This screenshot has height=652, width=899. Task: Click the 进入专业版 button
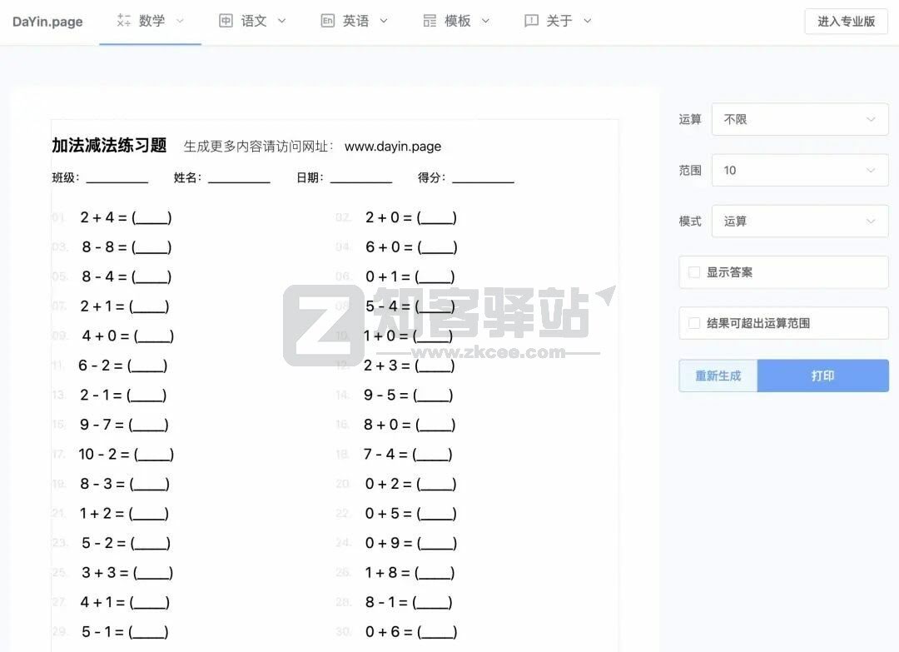pyautogui.click(x=846, y=21)
